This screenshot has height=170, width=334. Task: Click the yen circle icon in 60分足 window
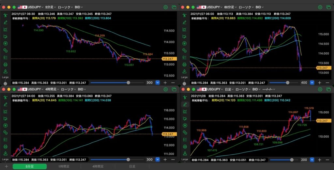185,43
